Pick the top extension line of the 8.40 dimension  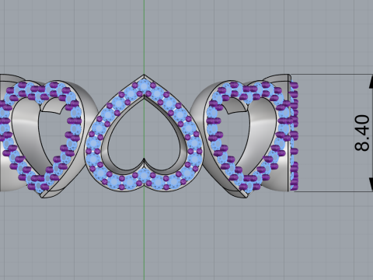pyautogui.click(x=332, y=75)
